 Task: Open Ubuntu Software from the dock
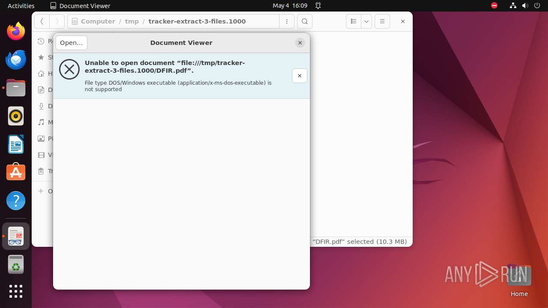[x=16, y=172]
